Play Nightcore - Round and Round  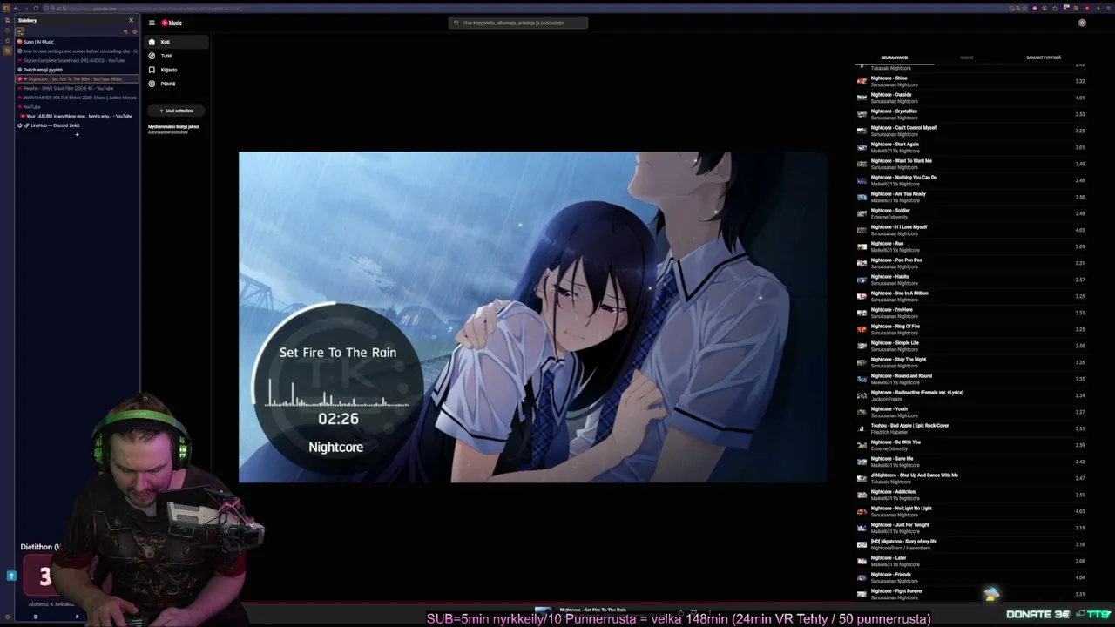(x=971, y=379)
